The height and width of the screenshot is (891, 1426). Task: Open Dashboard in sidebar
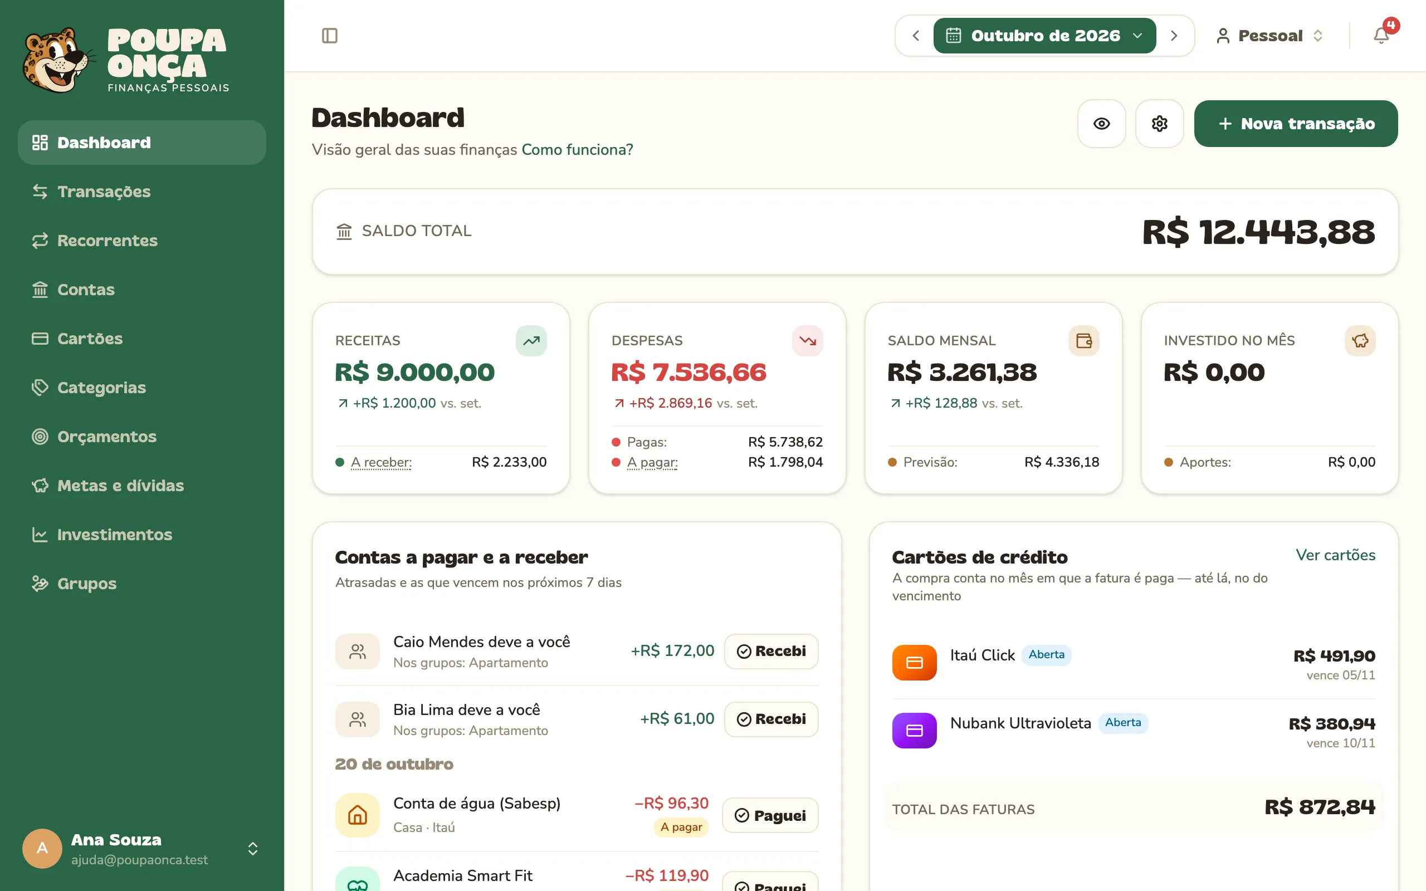tap(141, 143)
